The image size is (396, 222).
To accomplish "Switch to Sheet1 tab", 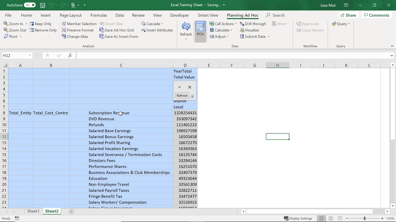I will point(33,211).
